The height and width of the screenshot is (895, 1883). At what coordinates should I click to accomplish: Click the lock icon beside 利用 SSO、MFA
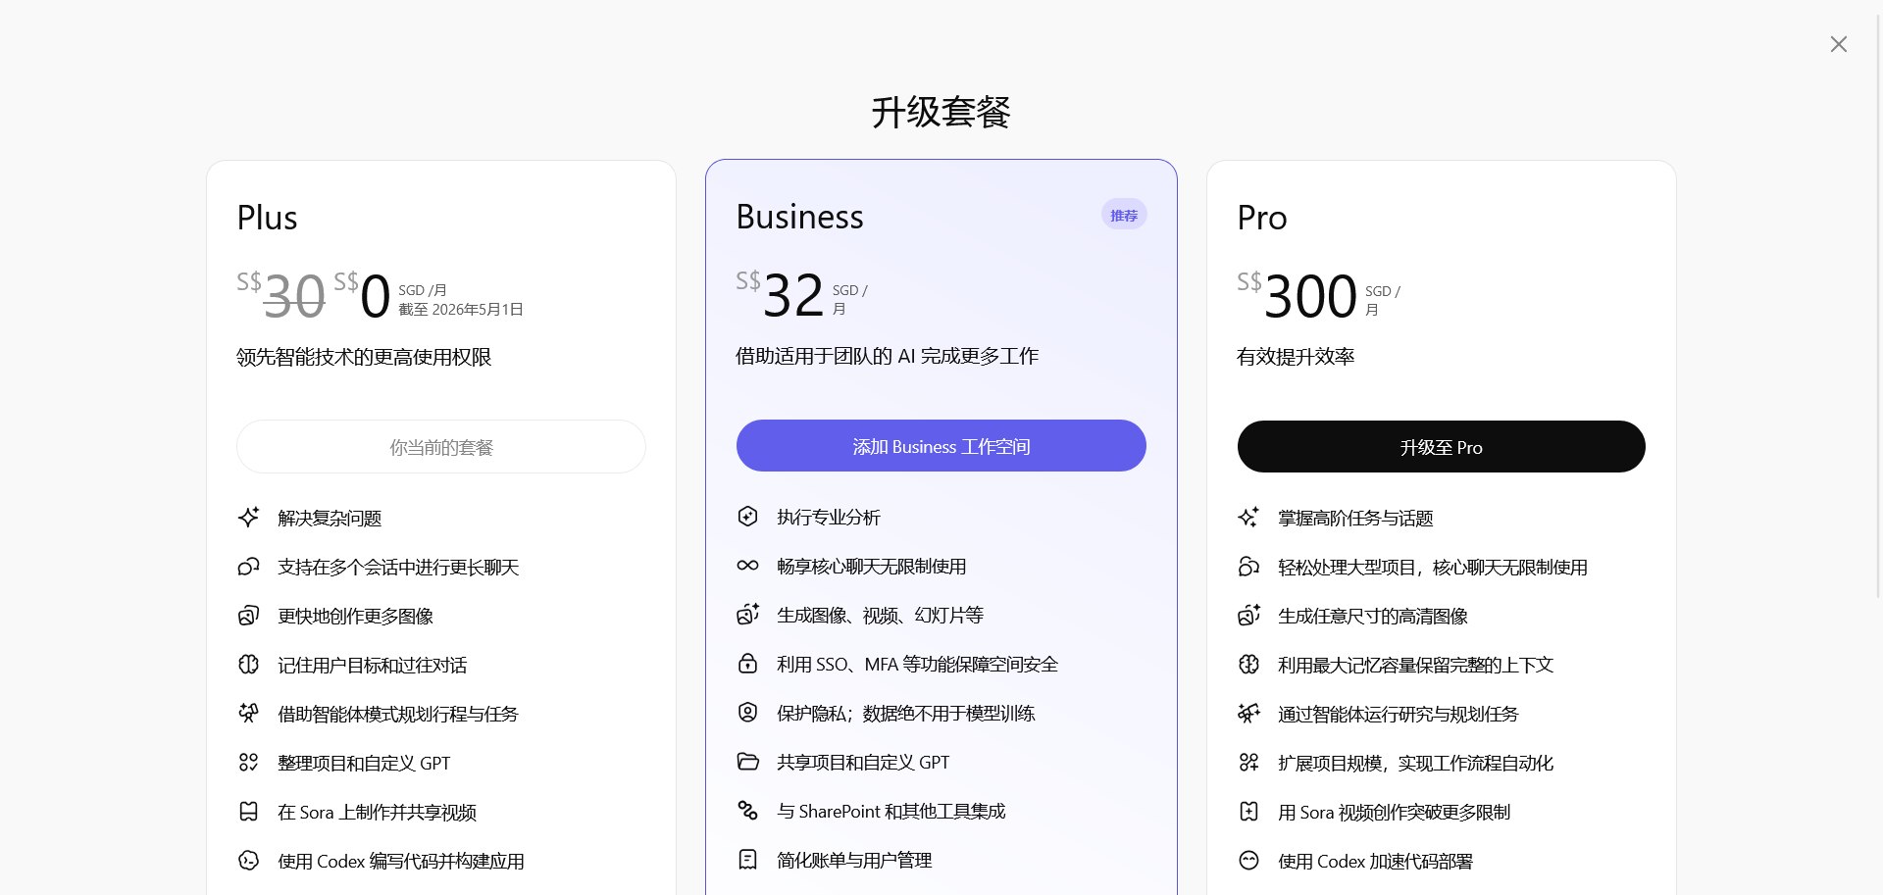coord(747,664)
